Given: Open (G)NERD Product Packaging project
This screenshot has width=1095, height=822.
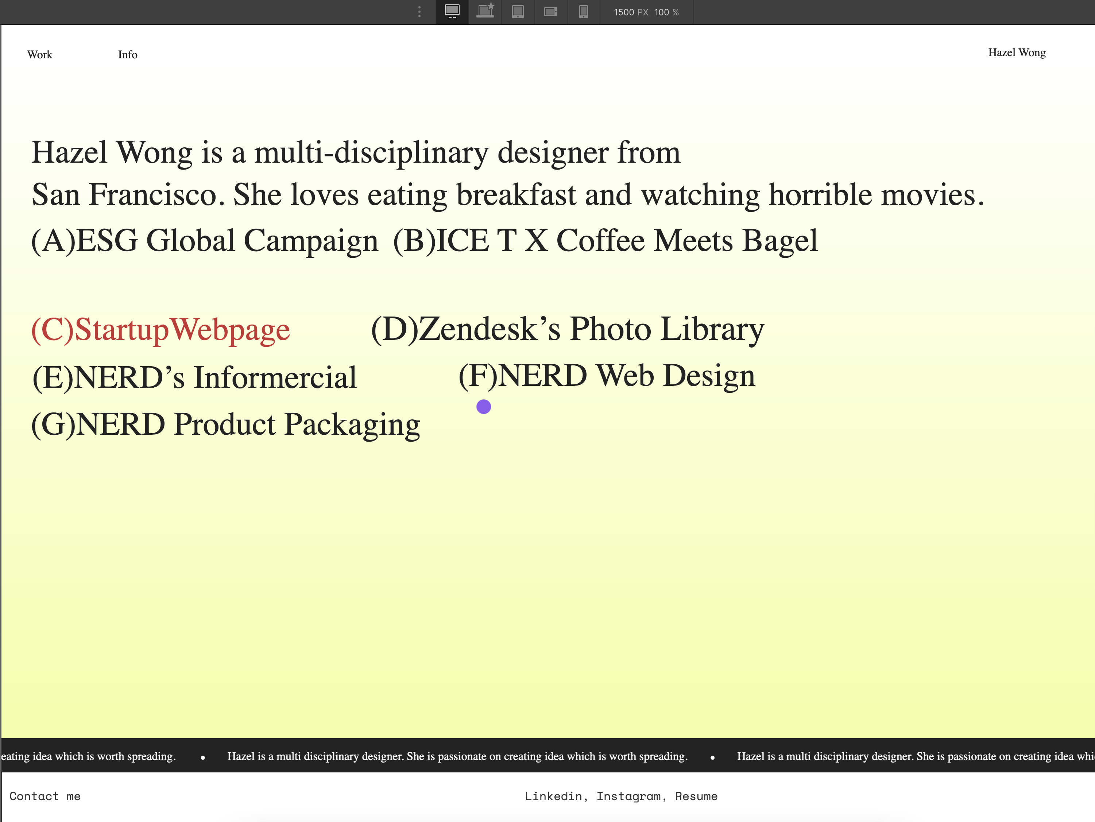Looking at the screenshot, I should tap(226, 424).
